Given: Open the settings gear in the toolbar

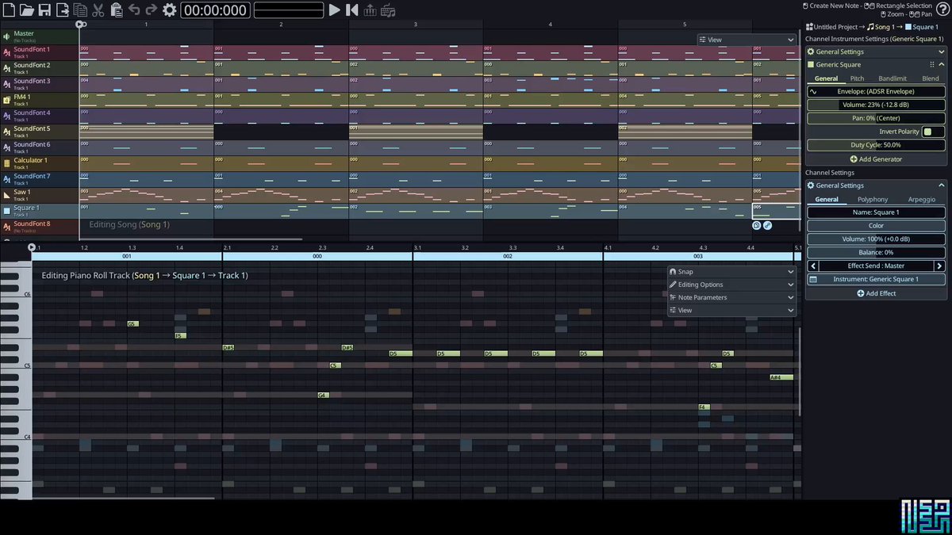Looking at the screenshot, I should point(169,10).
